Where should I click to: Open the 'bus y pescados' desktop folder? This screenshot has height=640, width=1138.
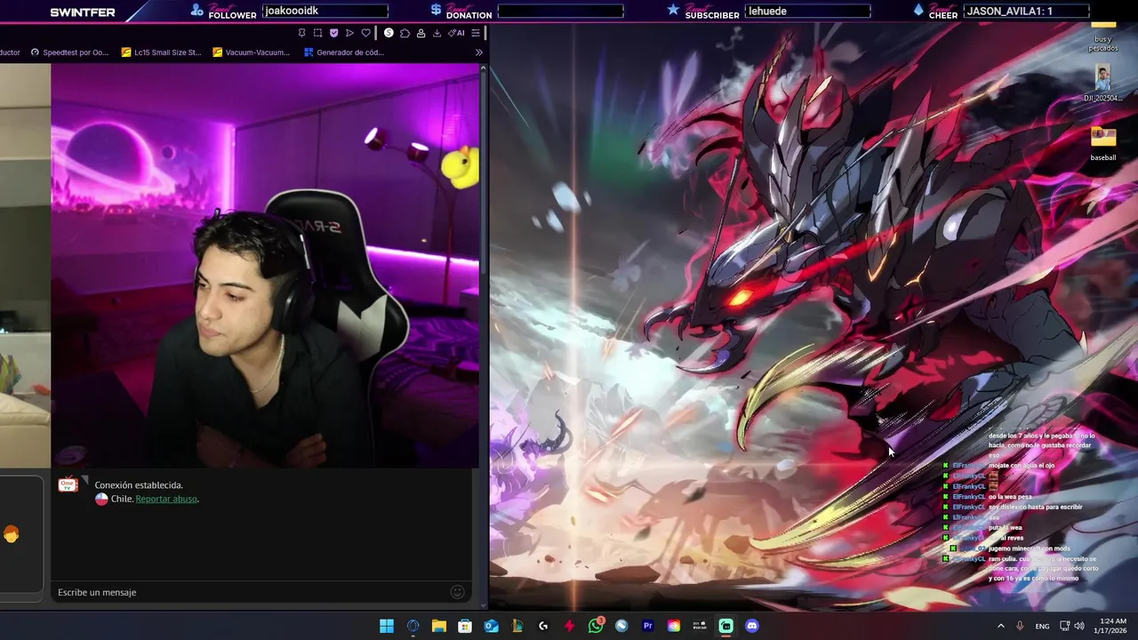[x=1103, y=36]
